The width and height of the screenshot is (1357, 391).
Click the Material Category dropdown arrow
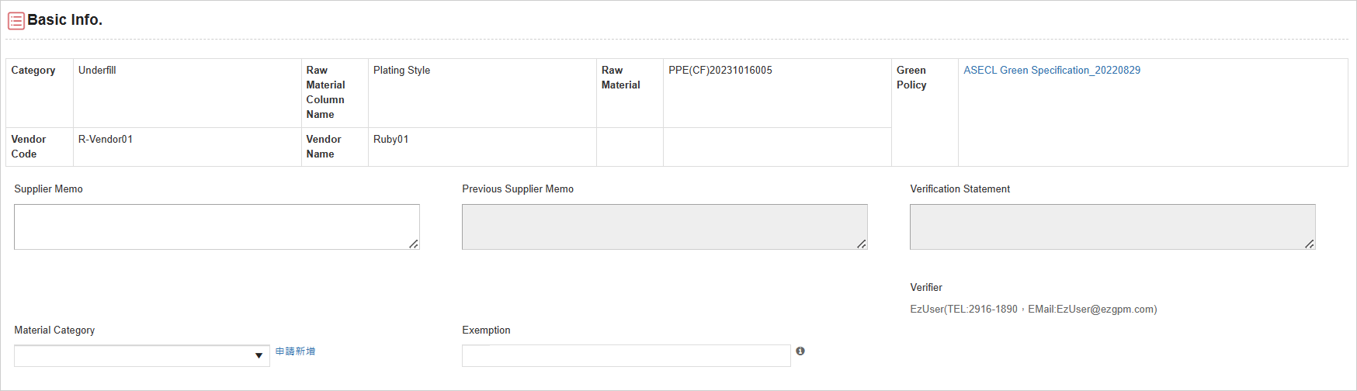pos(259,356)
